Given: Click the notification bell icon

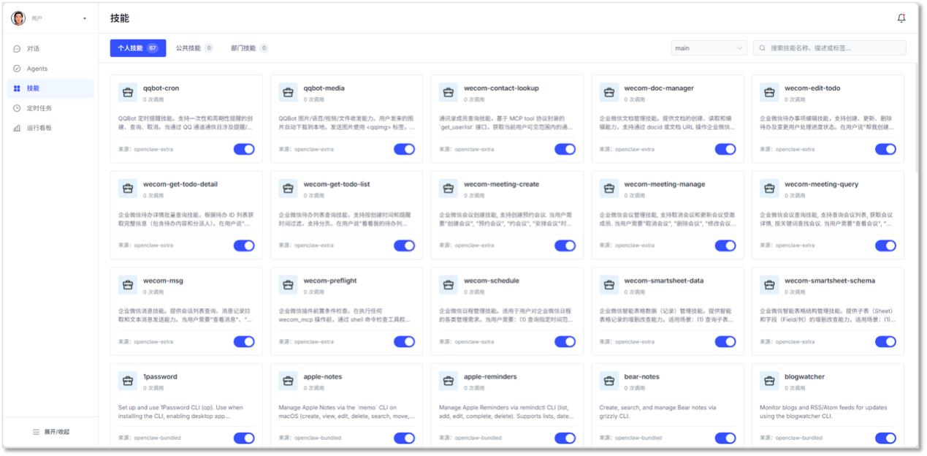Looking at the screenshot, I should [x=901, y=18].
